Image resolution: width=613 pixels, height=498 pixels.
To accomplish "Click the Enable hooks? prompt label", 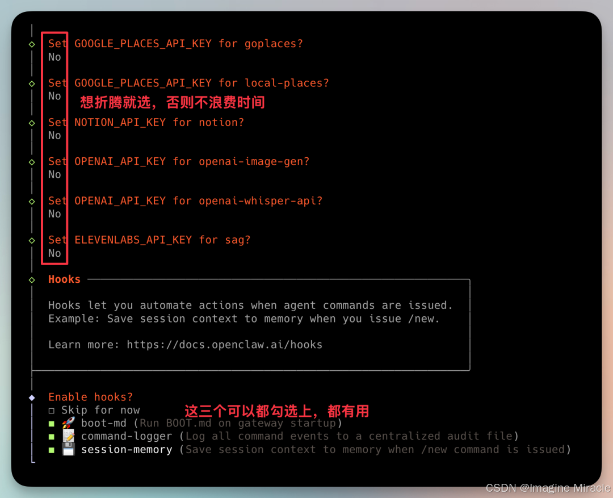I will coord(91,397).
